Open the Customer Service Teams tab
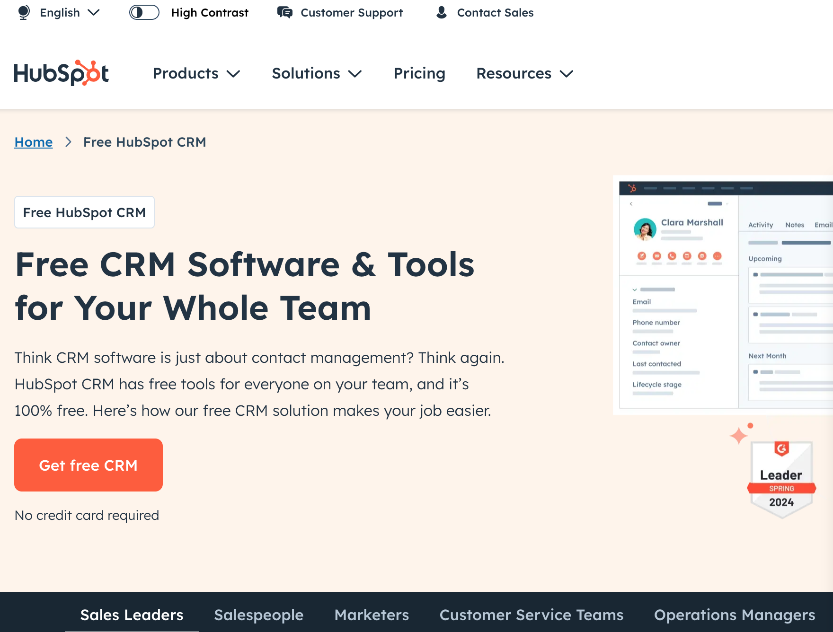This screenshot has width=833, height=632. tap(532, 614)
